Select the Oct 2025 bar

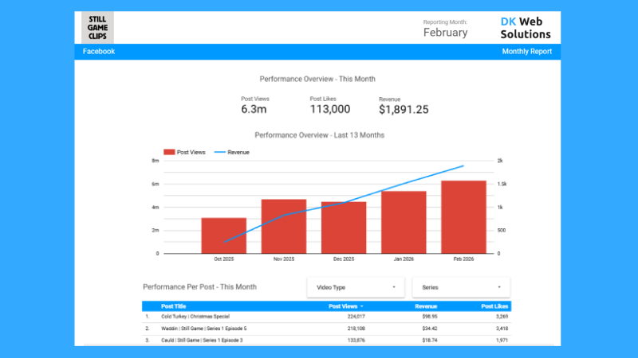tap(224, 235)
